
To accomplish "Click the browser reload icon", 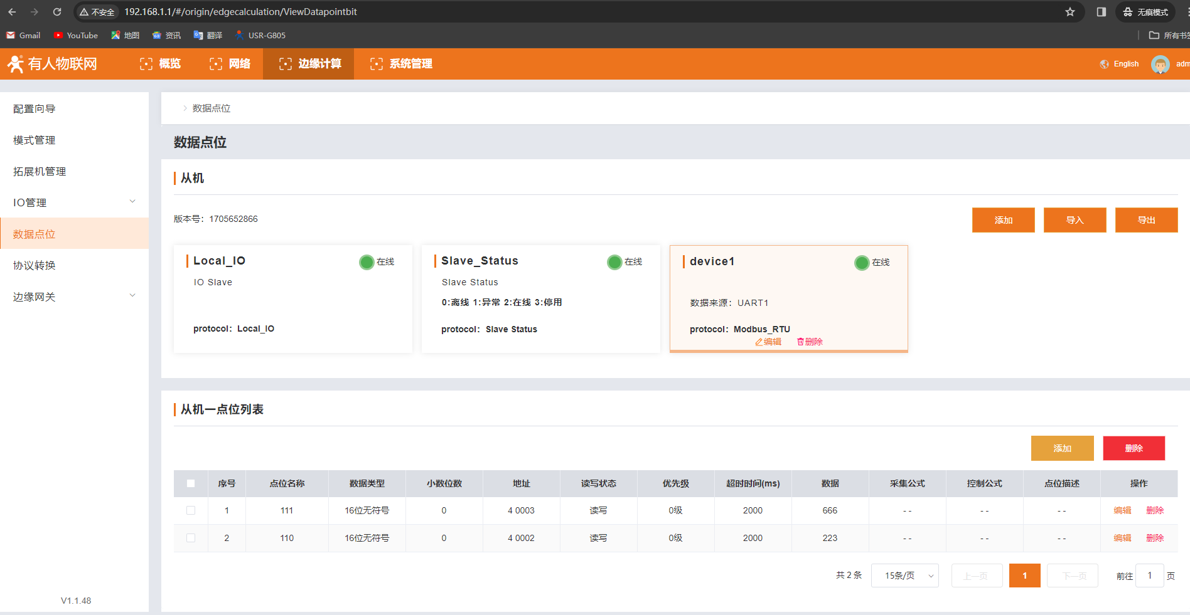I will tap(57, 12).
